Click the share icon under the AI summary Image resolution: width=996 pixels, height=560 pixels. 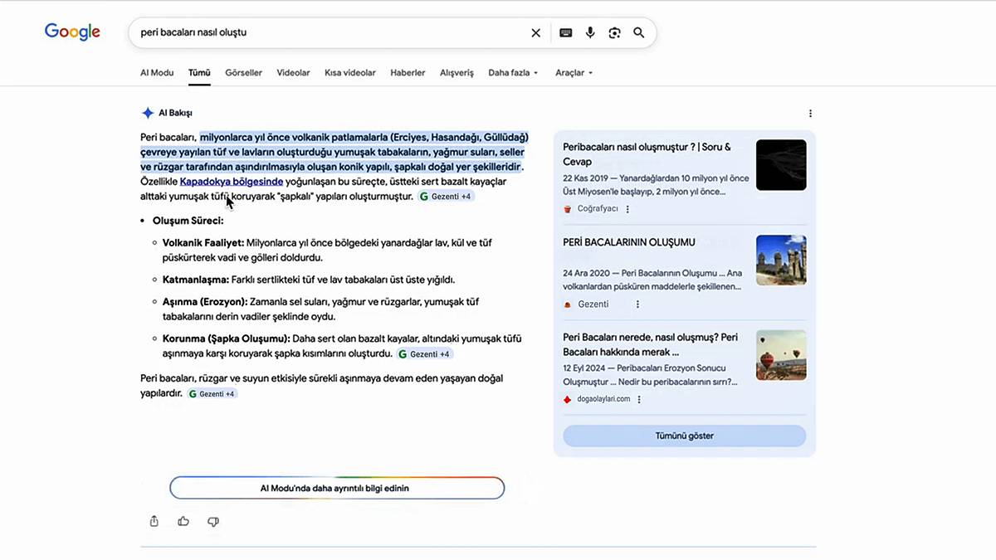[x=154, y=521]
